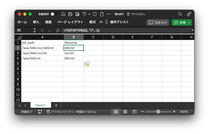Click cell with value ccc.txt
Image resolution: width=209 pixels, height=134 pixels.
pyautogui.click(x=74, y=53)
